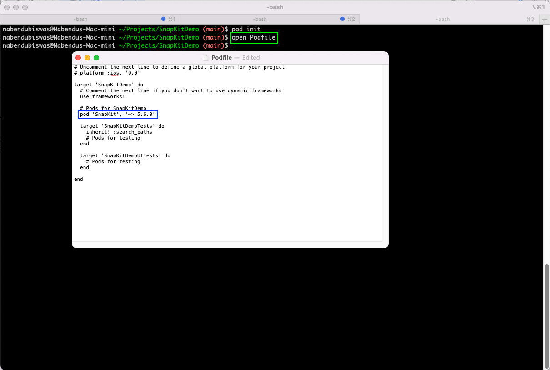Click the 'open Podfile' command in terminal
This screenshot has height=370, width=550.
click(254, 37)
